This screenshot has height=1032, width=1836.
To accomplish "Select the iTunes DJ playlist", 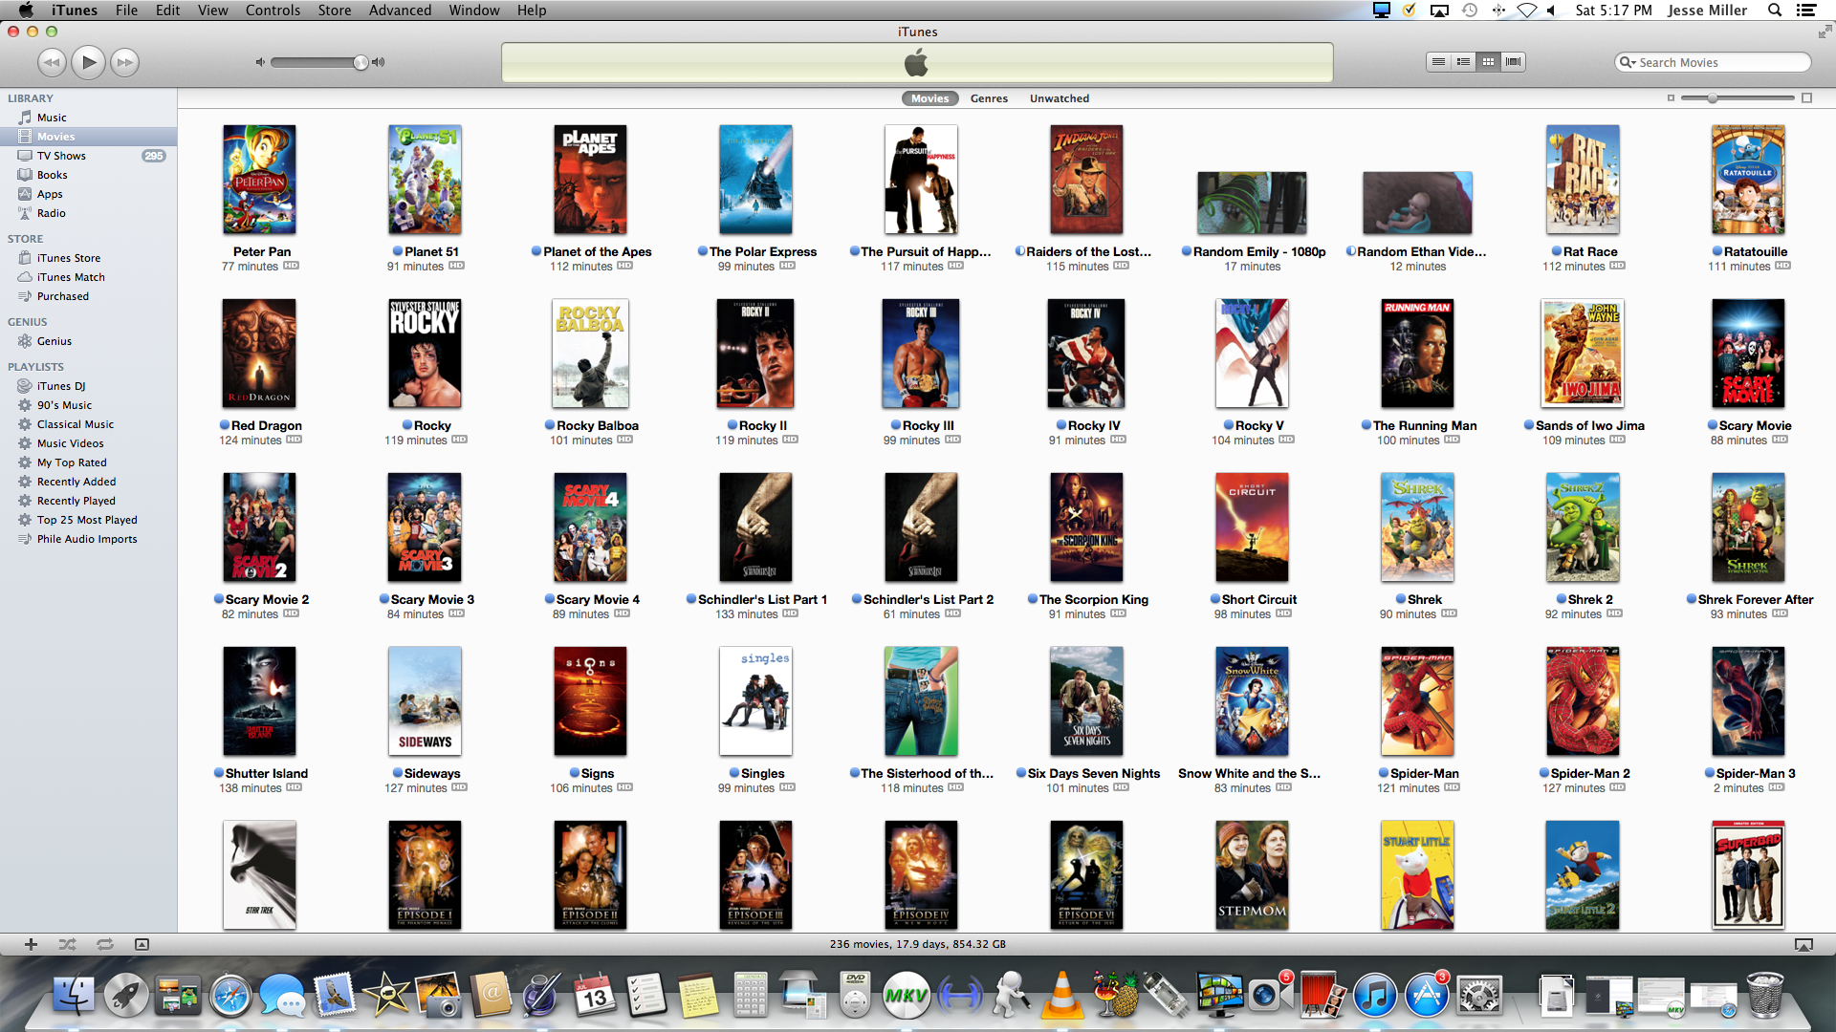I will [x=60, y=386].
